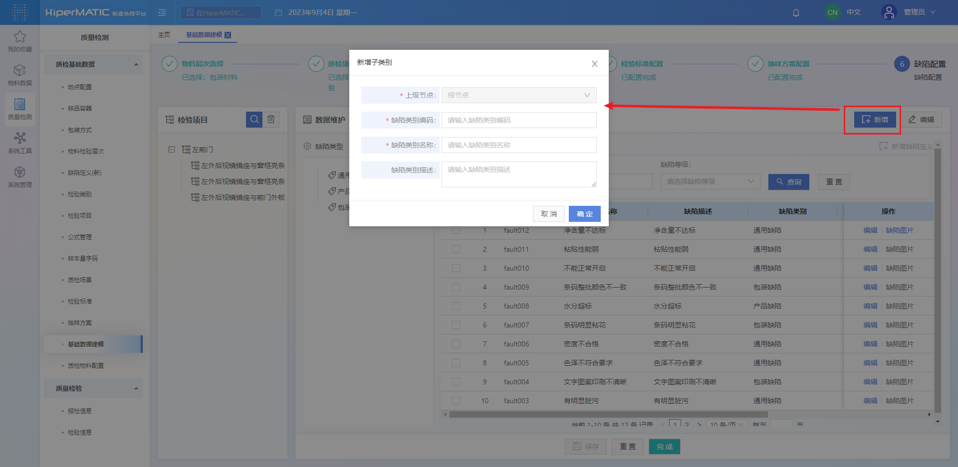Click the 新增 button in 数据维护

click(x=875, y=120)
